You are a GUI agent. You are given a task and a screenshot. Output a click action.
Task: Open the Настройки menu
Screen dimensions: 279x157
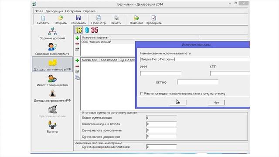pyautogui.click(x=73, y=11)
